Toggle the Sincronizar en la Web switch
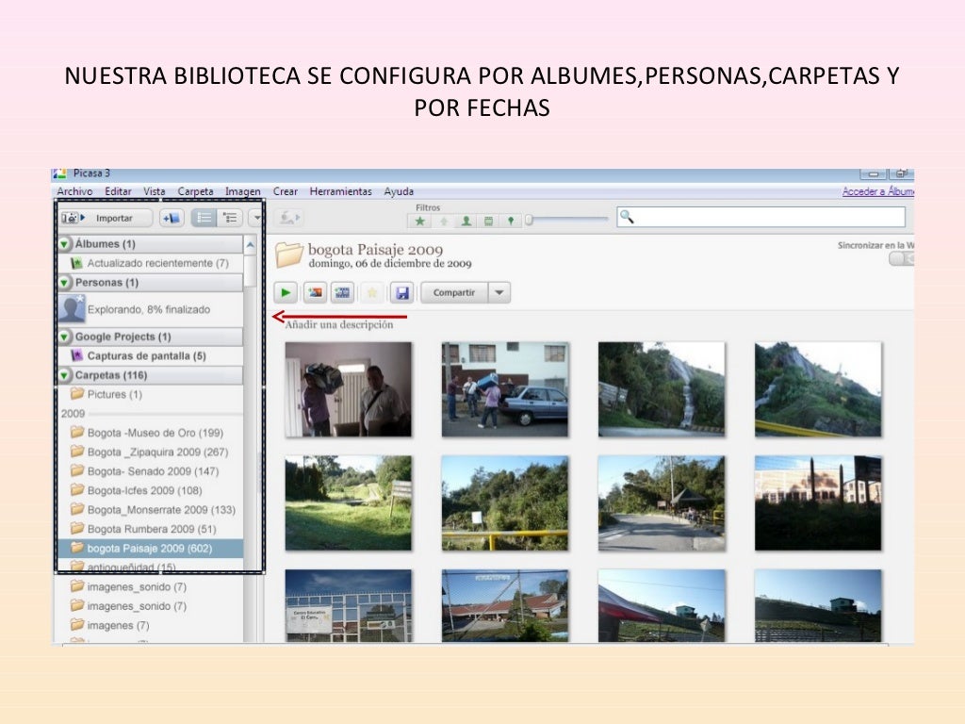Image resolution: width=965 pixels, height=724 pixels. (x=900, y=258)
